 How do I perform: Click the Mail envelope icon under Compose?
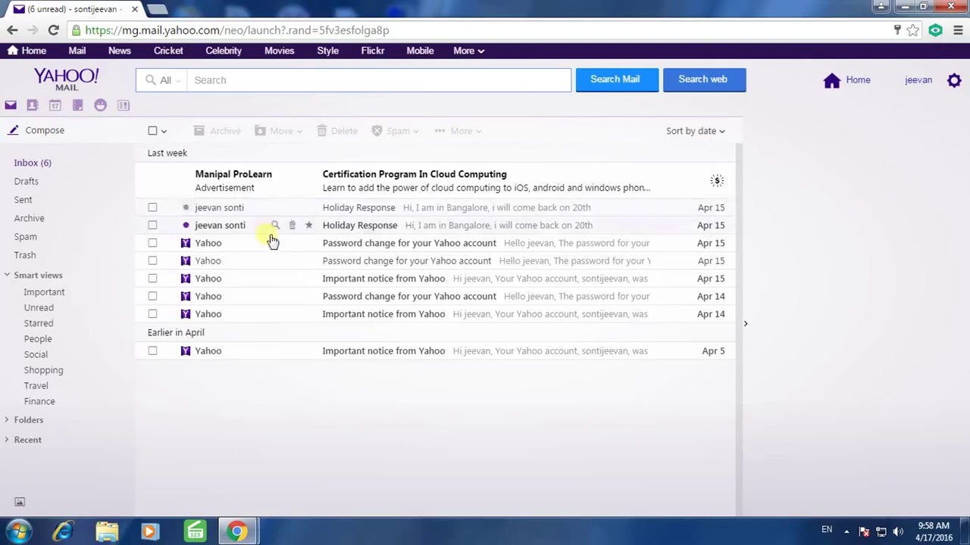11,105
